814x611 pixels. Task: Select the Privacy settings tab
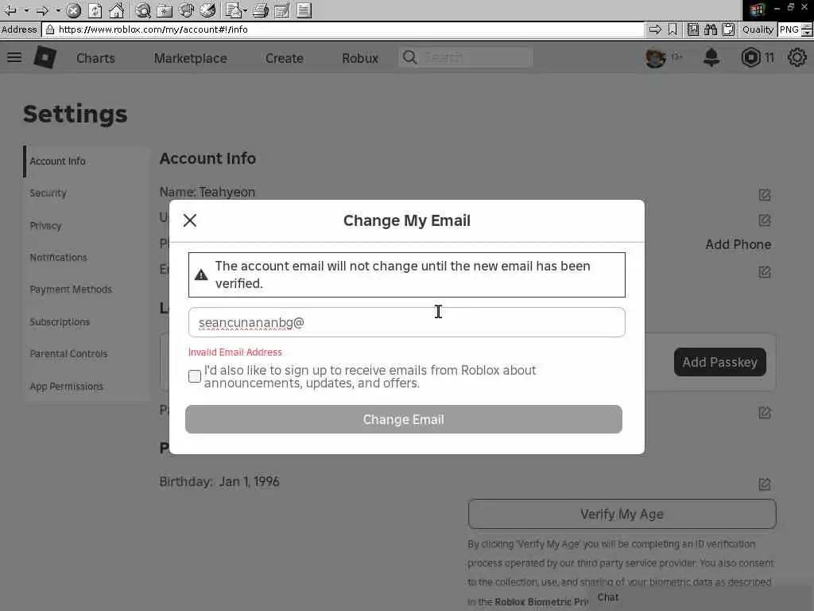click(86, 225)
